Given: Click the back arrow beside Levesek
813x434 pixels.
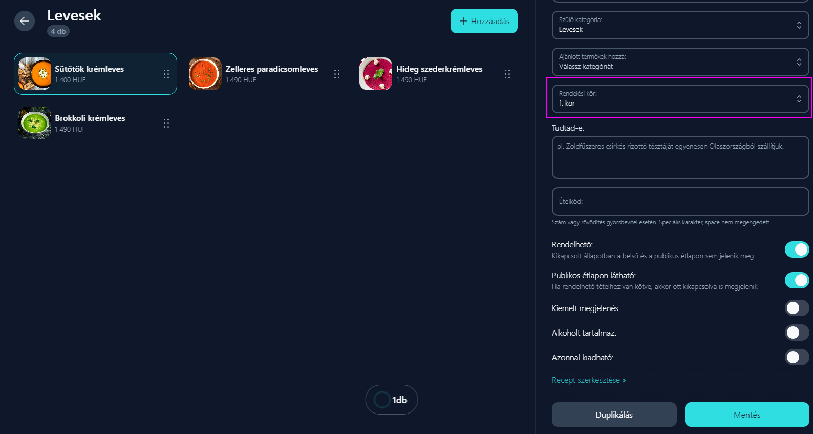Looking at the screenshot, I should [25, 21].
